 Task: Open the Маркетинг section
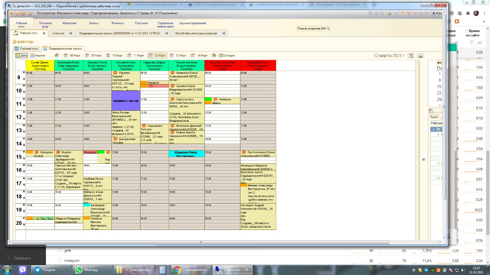pos(69,23)
